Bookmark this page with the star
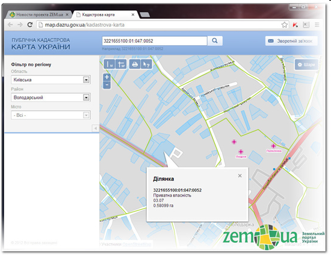Viewport: 331px width, 255px height. (x=284, y=25)
